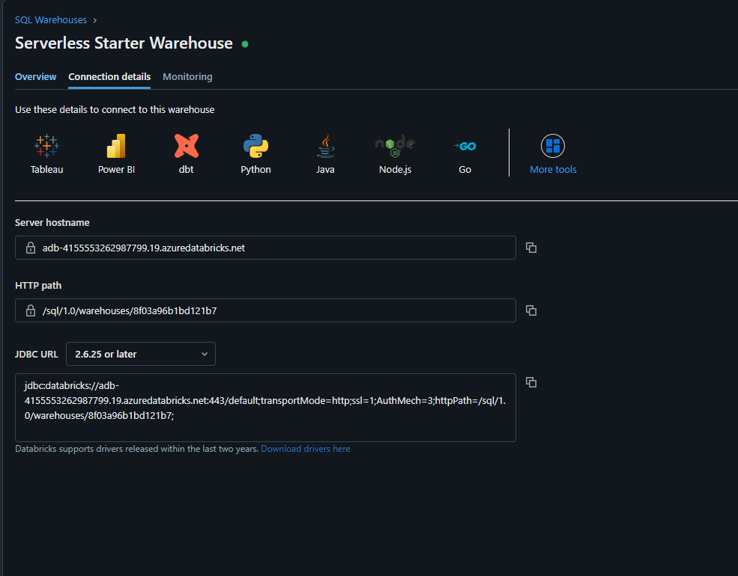Screen dimensions: 738x576
Task: Click the Download drivers here link
Action: 305,449
